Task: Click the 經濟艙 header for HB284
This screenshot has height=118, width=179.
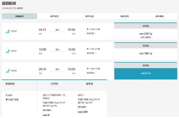Action: (146, 65)
